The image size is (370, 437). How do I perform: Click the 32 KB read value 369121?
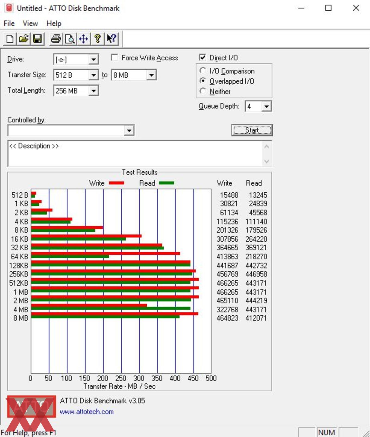256,248
